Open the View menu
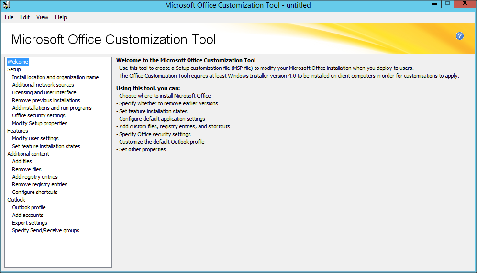Viewport: 477px width, 273px height. [42, 17]
